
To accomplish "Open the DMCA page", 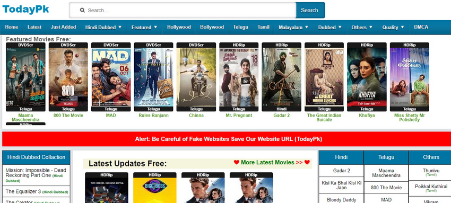I will [421, 27].
